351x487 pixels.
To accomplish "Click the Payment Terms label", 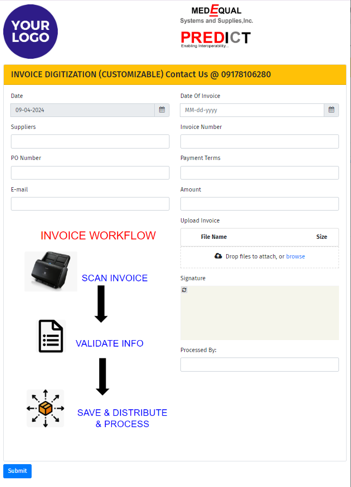I will tap(201, 158).
